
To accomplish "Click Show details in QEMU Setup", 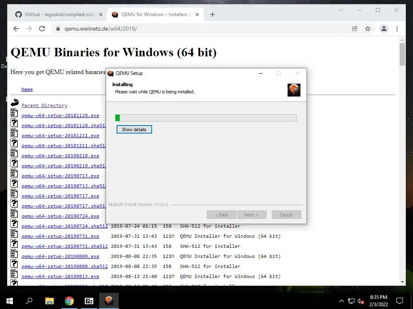I will 134,130.
